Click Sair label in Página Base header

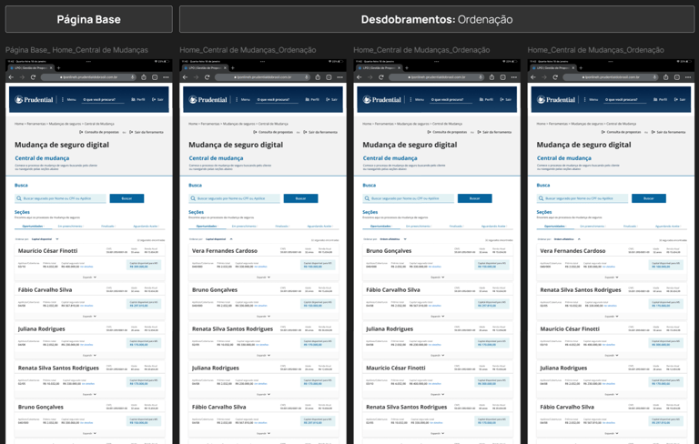click(x=160, y=100)
